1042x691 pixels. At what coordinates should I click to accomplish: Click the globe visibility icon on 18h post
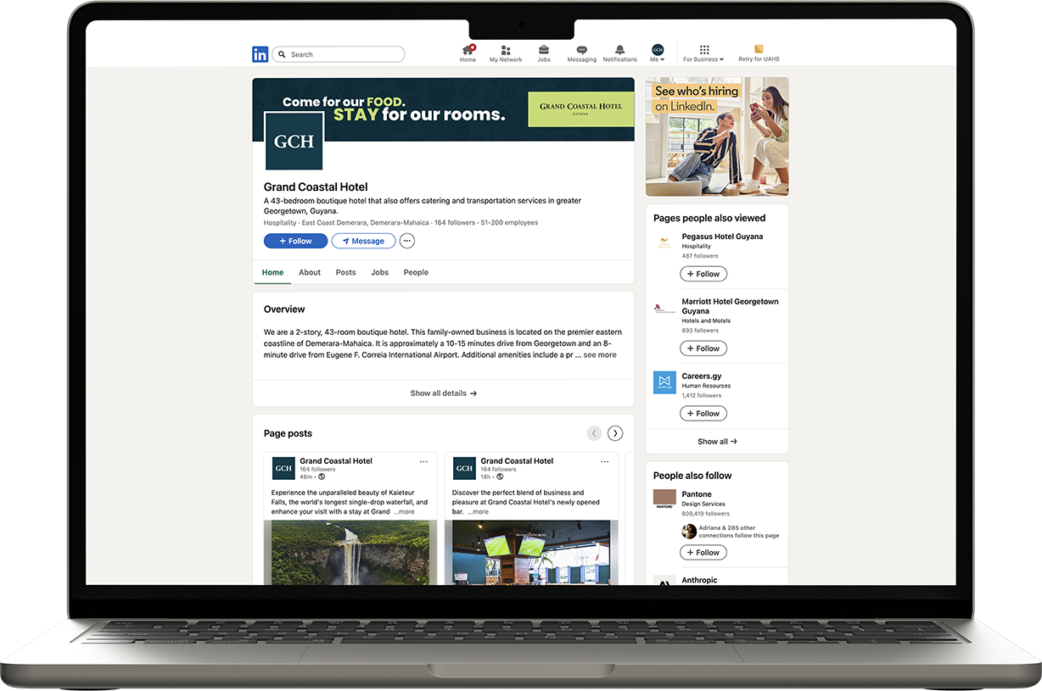pyautogui.click(x=500, y=477)
